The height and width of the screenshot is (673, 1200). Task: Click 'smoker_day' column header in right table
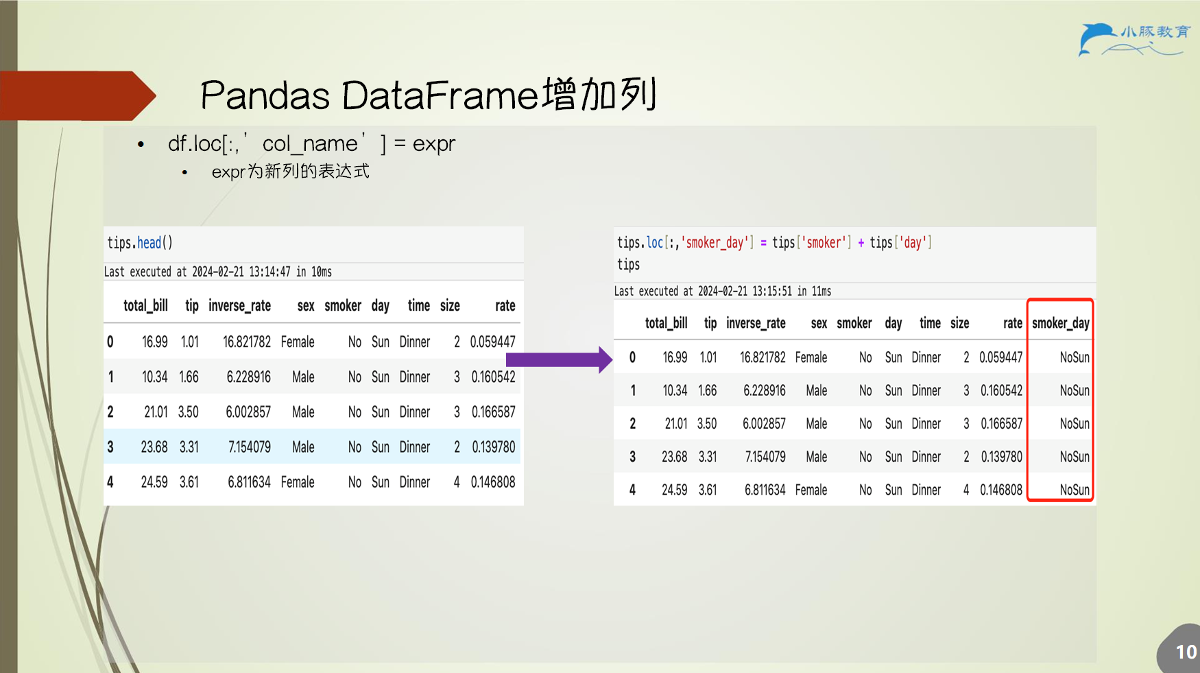(x=1061, y=323)
